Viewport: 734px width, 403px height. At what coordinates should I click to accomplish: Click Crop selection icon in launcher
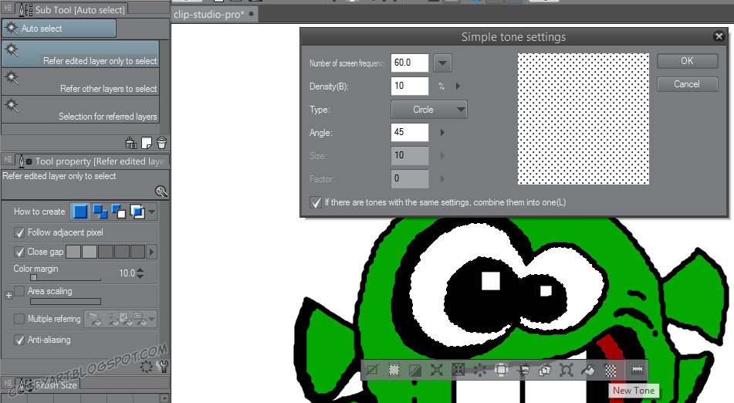[x=394, y=371]
